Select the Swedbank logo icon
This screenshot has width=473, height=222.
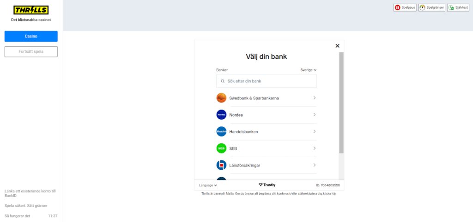[x=221, y=98]
